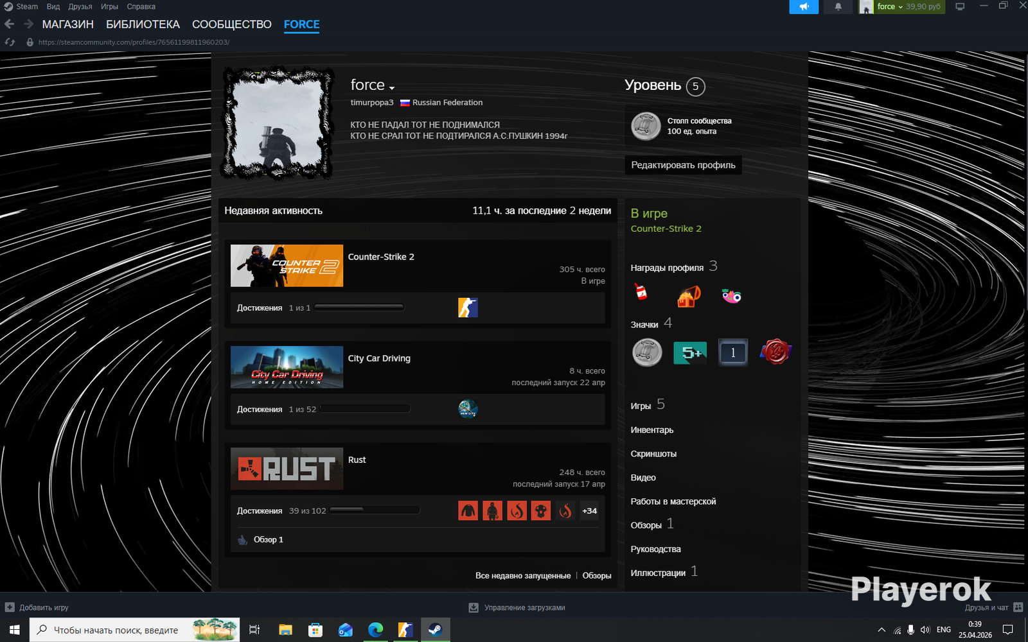The image size is (1028, 642).
Task: Click the Steam forward navigation arrow
Action: (28, 24)
